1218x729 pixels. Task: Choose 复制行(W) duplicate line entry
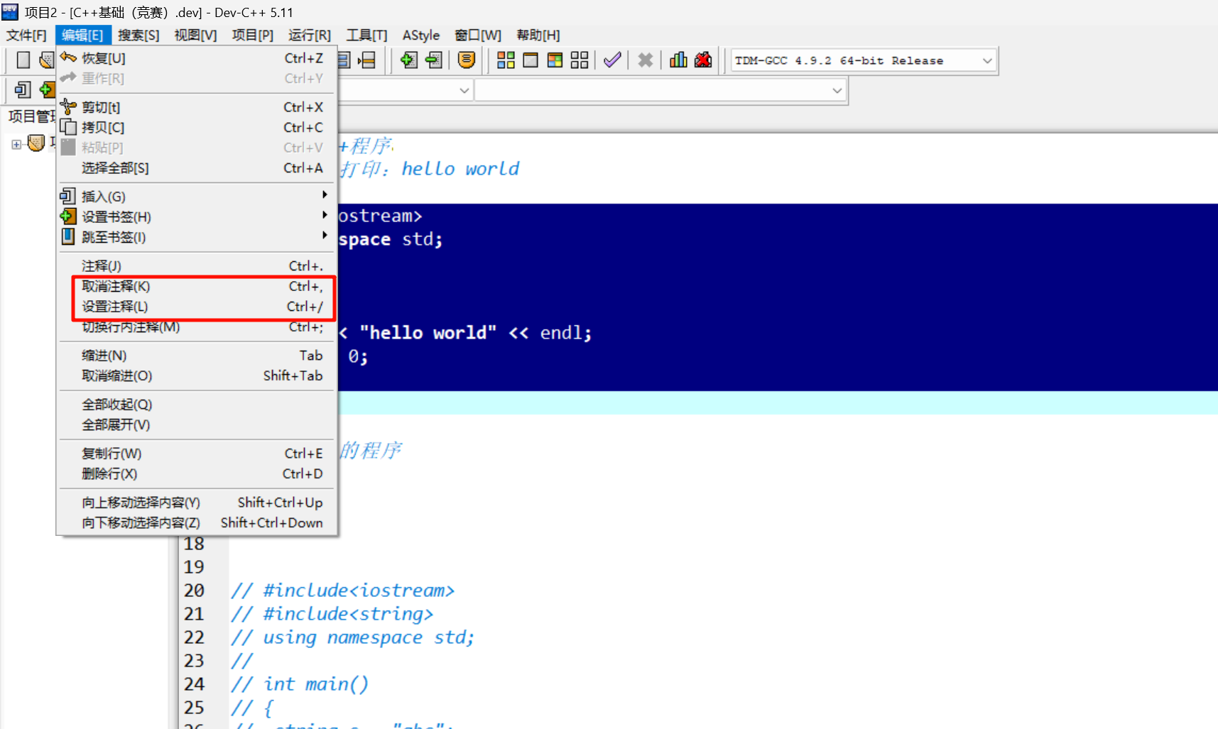tap(196, 454)
